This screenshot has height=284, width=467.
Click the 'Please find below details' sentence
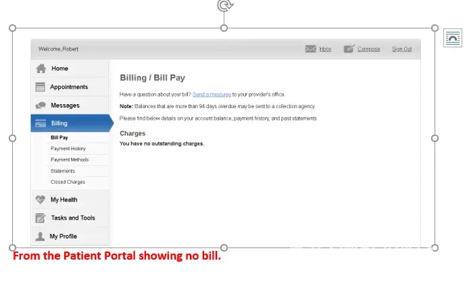218,118
